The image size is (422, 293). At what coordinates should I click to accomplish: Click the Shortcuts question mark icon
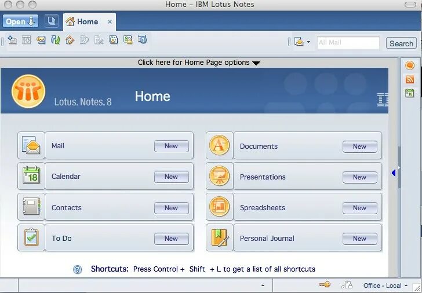tap(78, 269)
